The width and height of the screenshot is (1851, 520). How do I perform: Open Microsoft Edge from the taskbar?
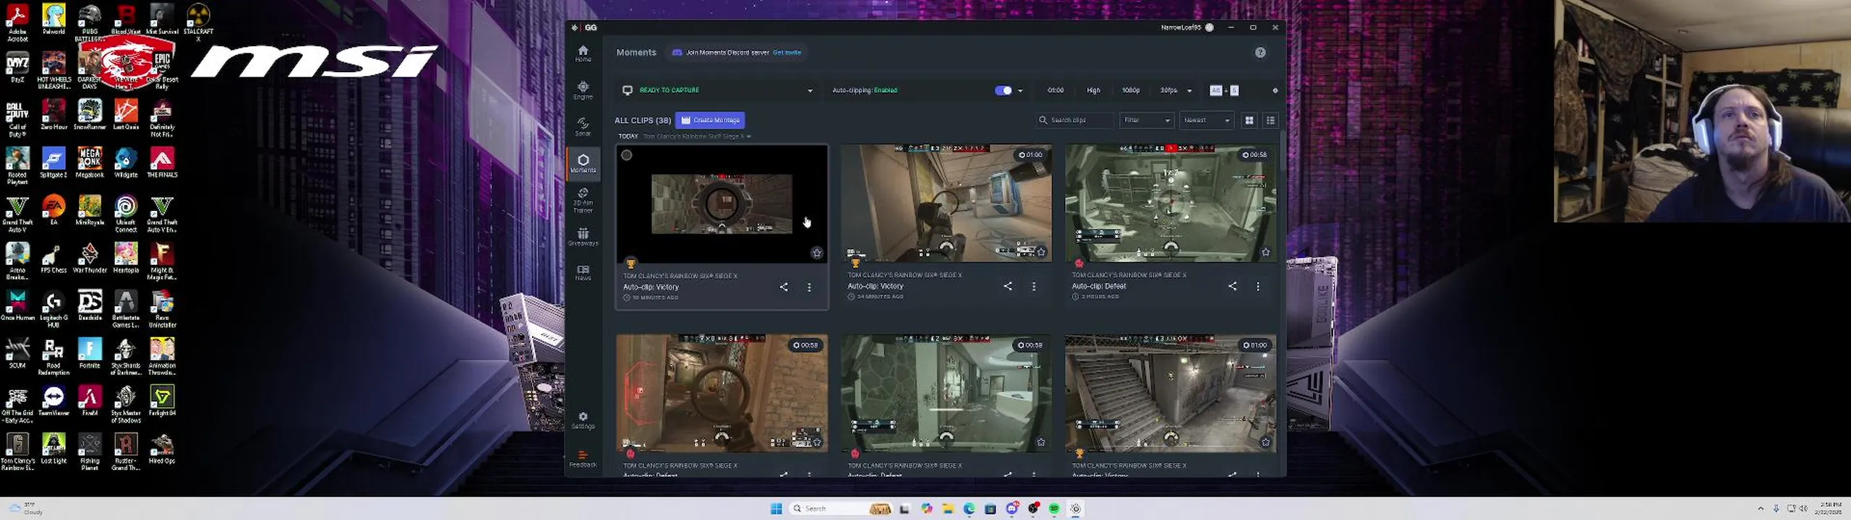[969, 508]
